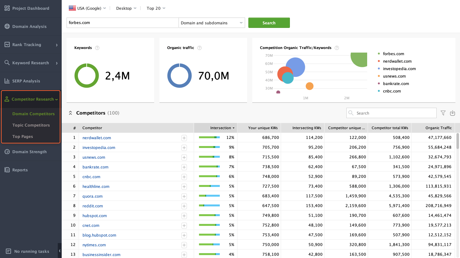The width and height of the screenshot is (460, 258).
Task: Click the Domain Strength gauge icon
Action: tap(7, 152)
